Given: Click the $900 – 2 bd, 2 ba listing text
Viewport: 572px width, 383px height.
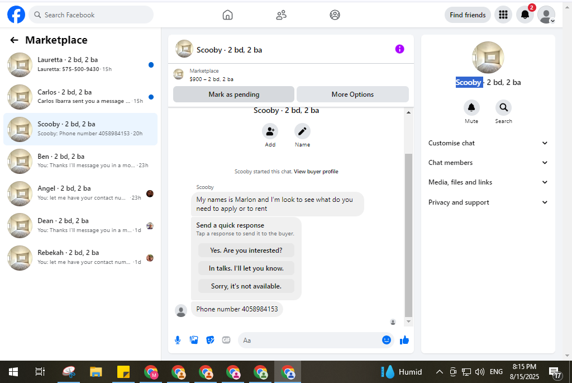Looking at the screenshot, I should 212,79.
